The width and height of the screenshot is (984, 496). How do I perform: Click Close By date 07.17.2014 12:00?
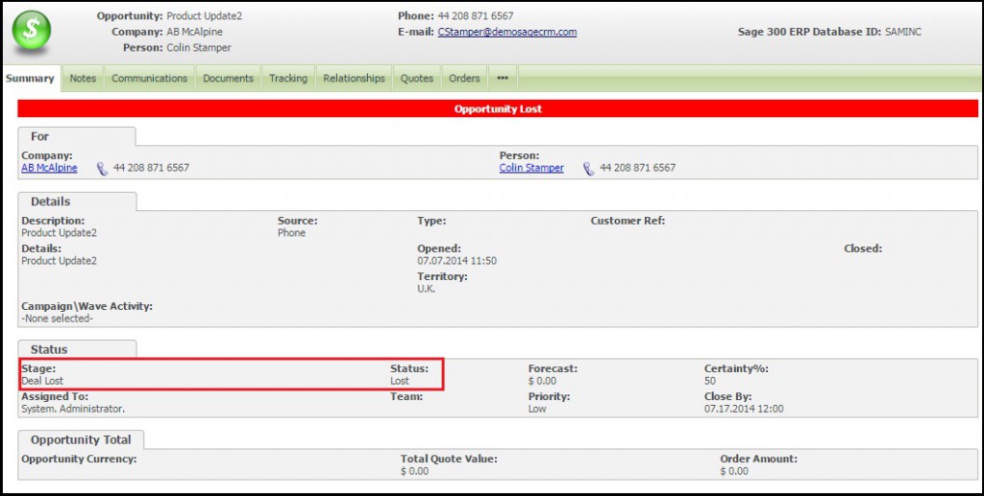point(744,409)
